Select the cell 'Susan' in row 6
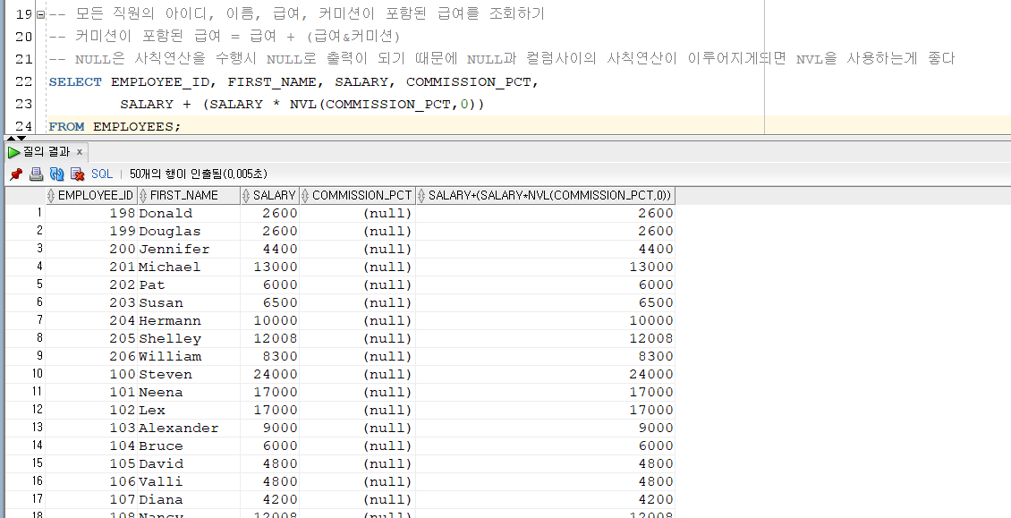The height and width of the screenshot is (518, 1011). 188,302
